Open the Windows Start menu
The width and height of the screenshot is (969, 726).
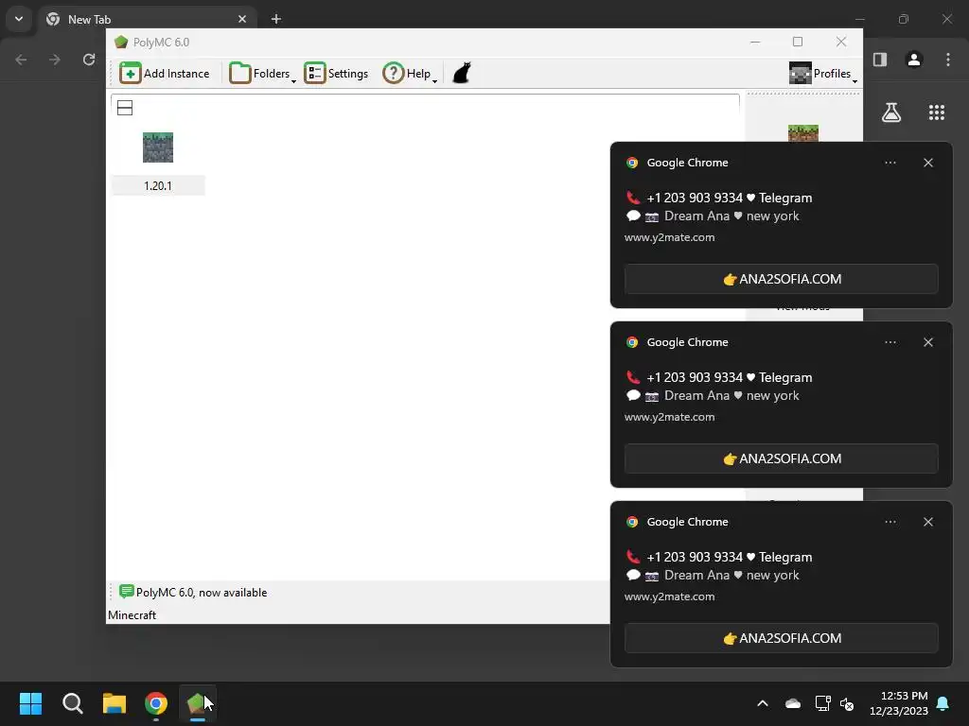coord(30,703)
